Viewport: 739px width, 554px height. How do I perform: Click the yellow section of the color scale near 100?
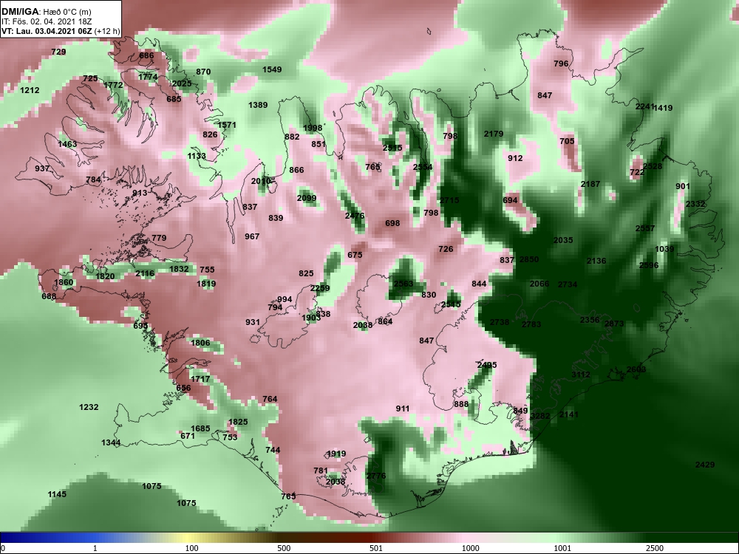[x=186, y=538]
